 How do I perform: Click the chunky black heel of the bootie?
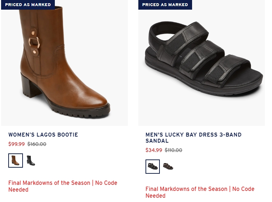coord(30,86)
